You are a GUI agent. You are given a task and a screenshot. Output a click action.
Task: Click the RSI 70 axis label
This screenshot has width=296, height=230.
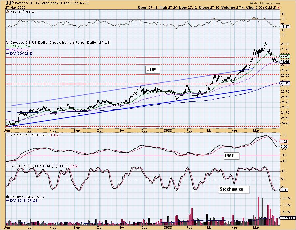point(283,19)
